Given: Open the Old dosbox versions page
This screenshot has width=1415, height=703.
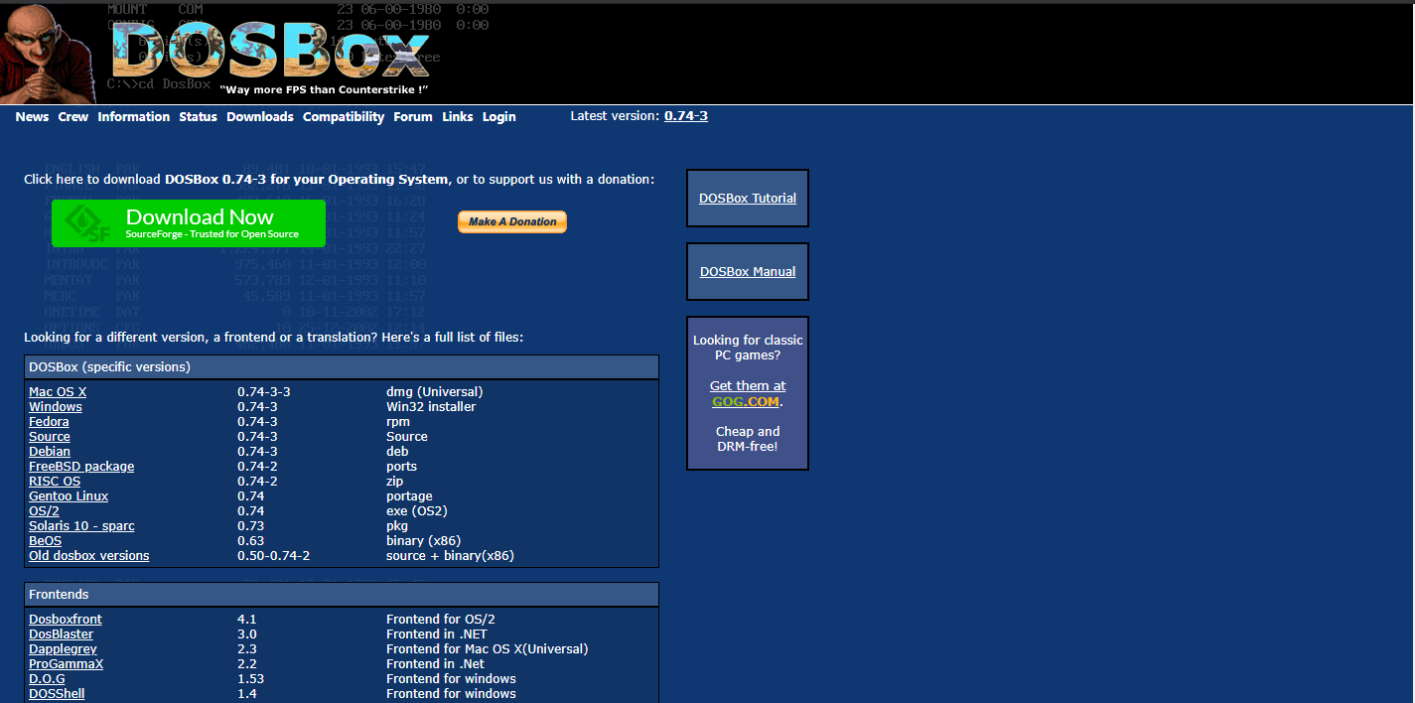Looking at the screenshot, I should pyautogui.click(x=88, y=555).
